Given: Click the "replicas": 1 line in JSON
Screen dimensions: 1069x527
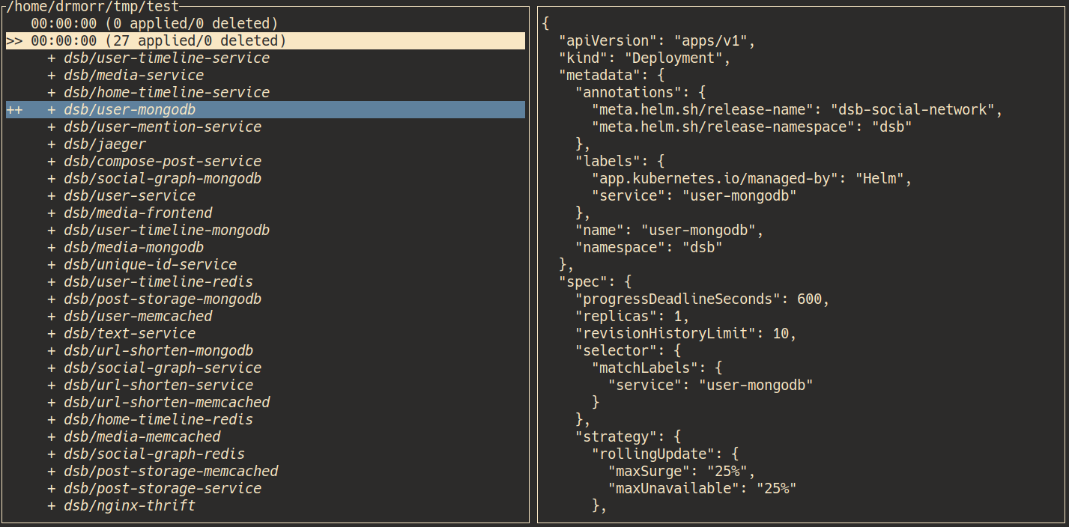Looking at the screenshot, I should click(x=632, y=317).
